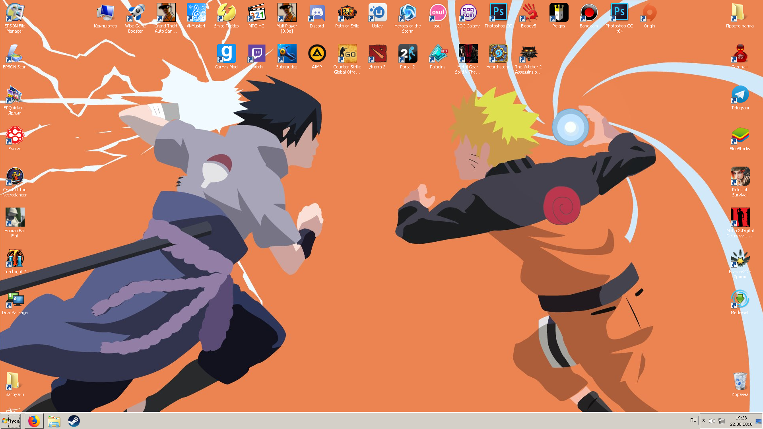Open file explorer from the taskbar
This screenshot has height=429, width=763.
54,421
